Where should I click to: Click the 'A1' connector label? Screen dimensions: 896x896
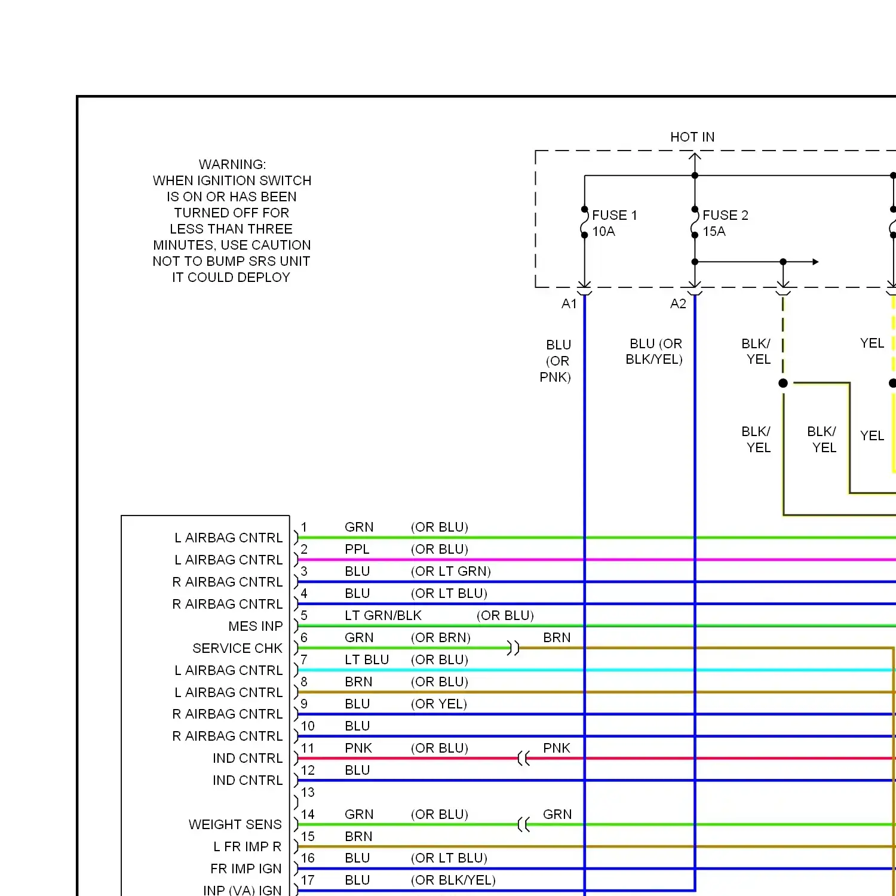point(569,303)
